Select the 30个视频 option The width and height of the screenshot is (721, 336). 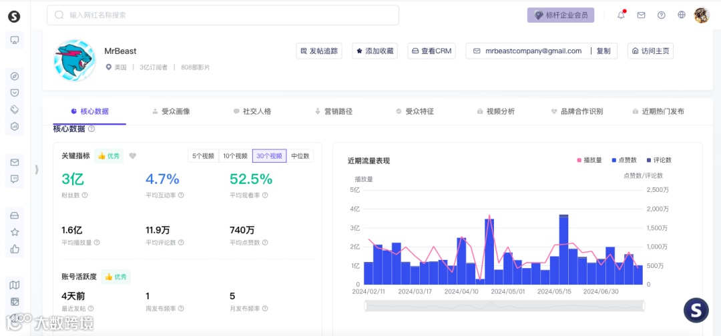(270, 156)
